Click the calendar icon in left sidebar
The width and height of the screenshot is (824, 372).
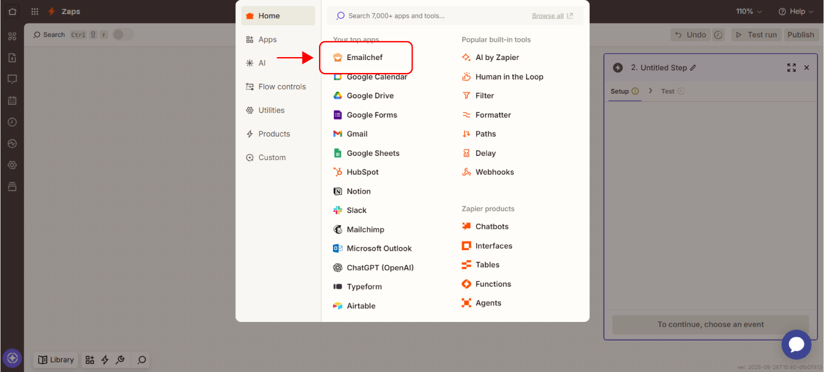tap(12, 101)
